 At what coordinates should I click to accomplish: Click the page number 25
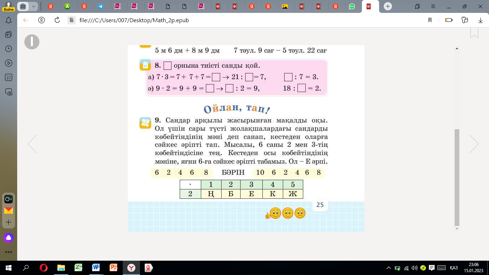pyautogui.click(x=320, y=205)
